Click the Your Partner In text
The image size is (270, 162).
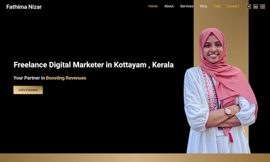(29, 78)
